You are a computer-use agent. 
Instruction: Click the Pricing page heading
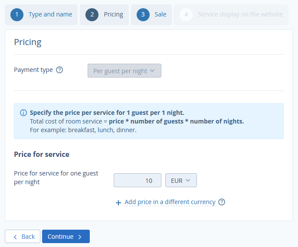coord(28,42)
